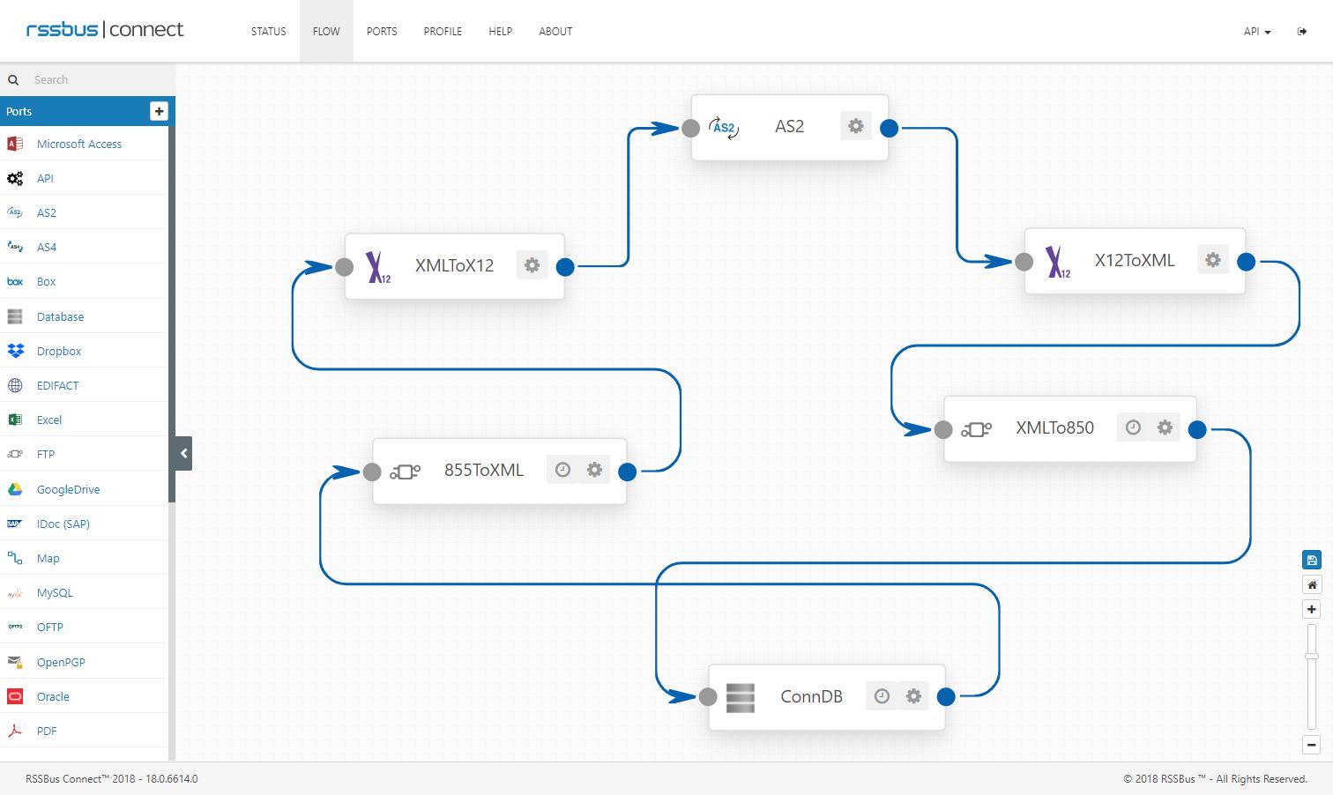Zoom in with the canvas plus button

click(1311, 609)
